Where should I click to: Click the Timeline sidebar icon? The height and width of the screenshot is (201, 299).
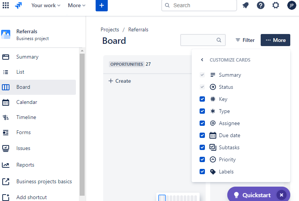(x=6, y=118)
